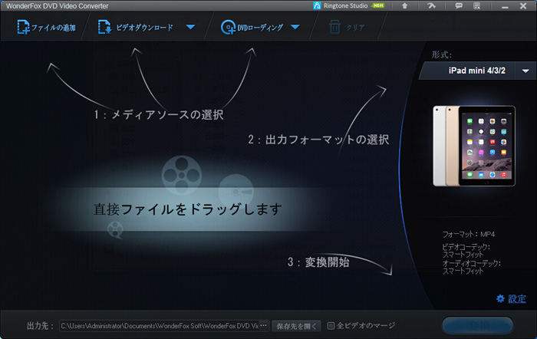Click the curved arrow icon in the title bar

431,6
